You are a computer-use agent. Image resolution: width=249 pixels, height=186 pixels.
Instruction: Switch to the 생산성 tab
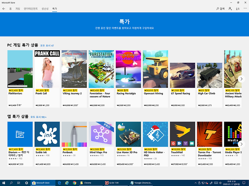[x=45, y=9]
